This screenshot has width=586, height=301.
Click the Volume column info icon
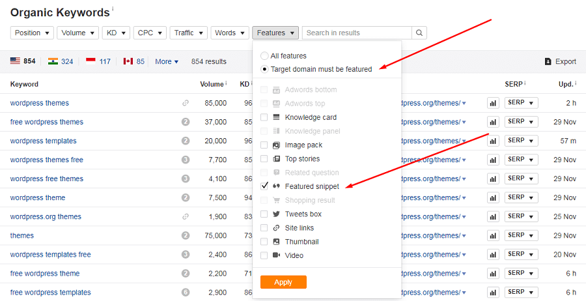tap(226, 83)
